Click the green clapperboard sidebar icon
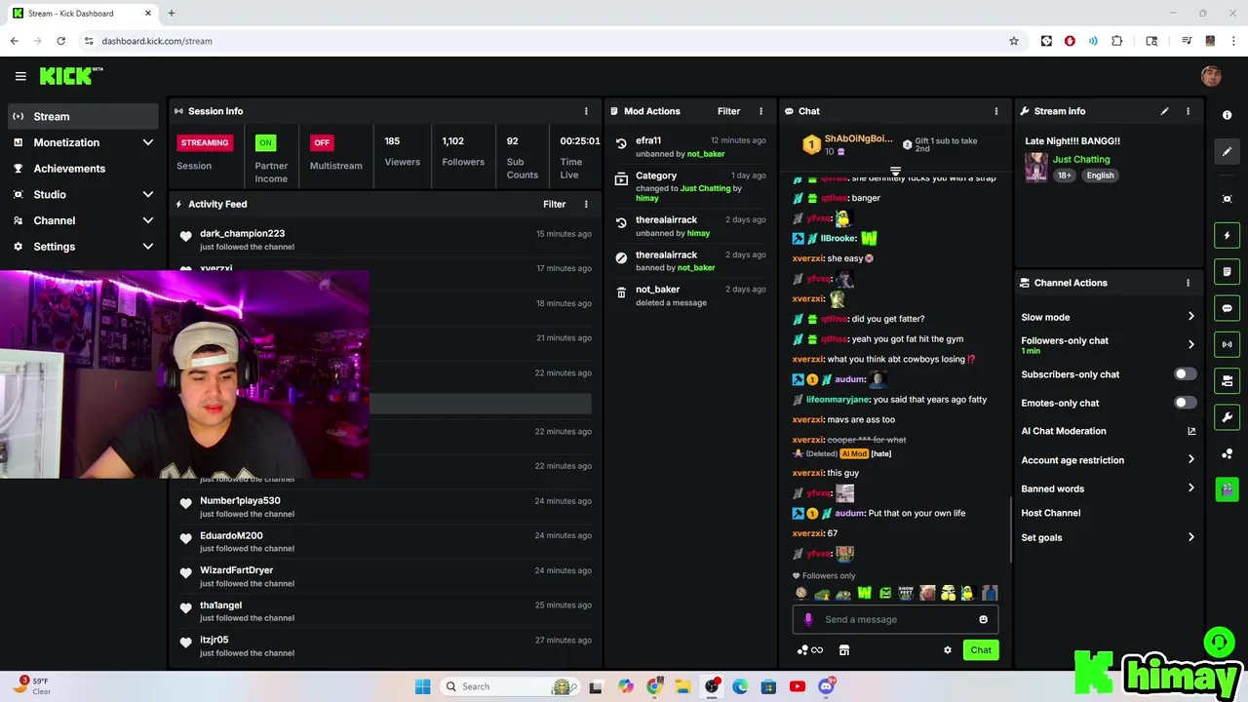1248x702 pixels. (x=1227, y=488)
